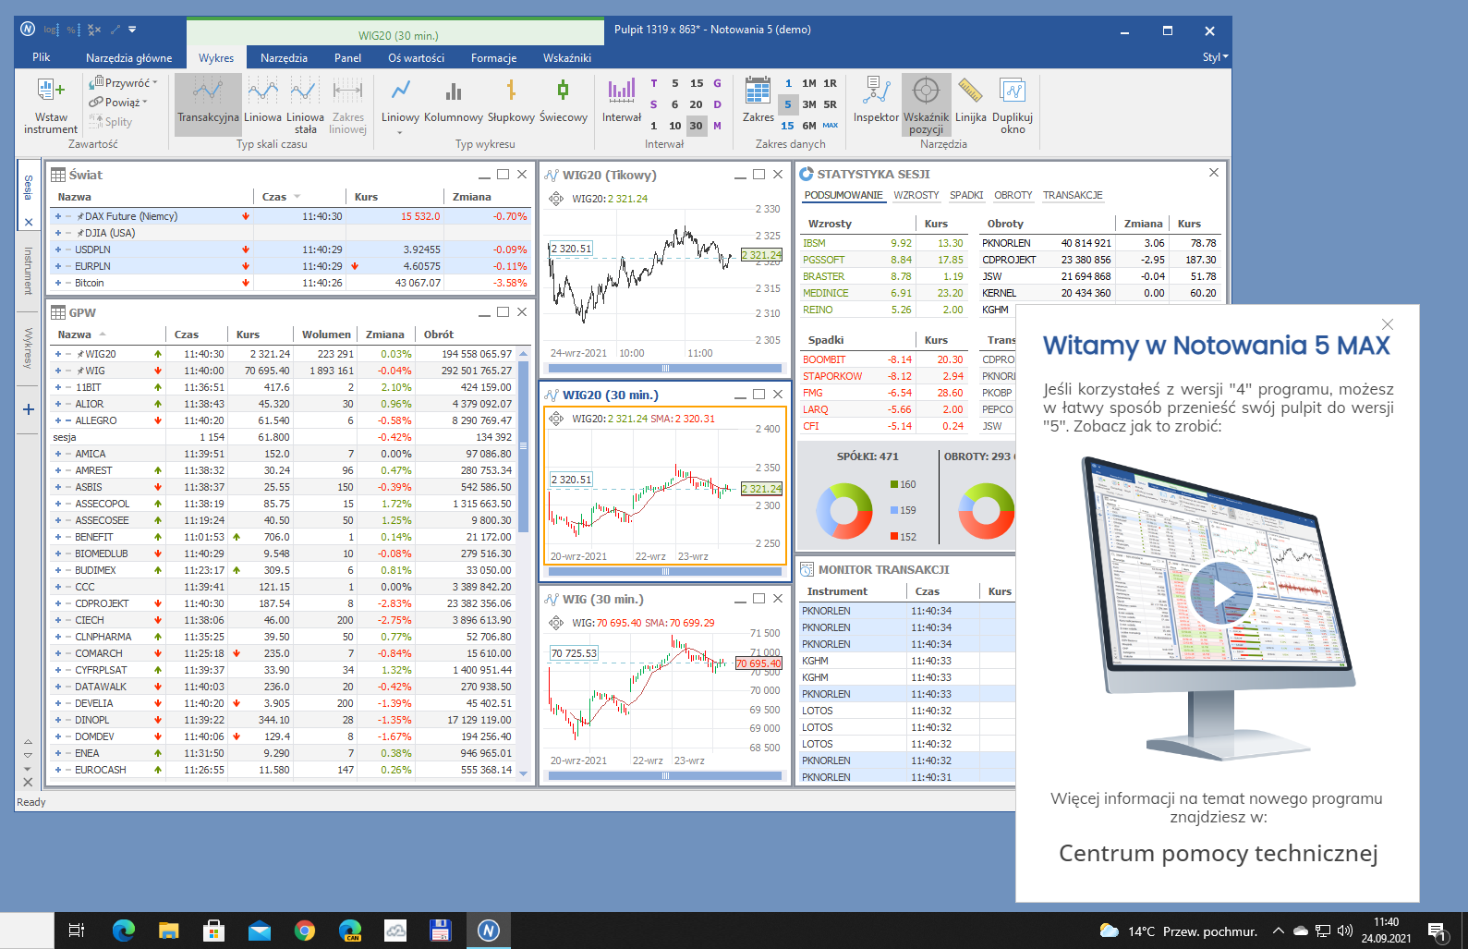Select the Transakcyjna time scale
1468x949 pixels.
[x=208, y=104]
